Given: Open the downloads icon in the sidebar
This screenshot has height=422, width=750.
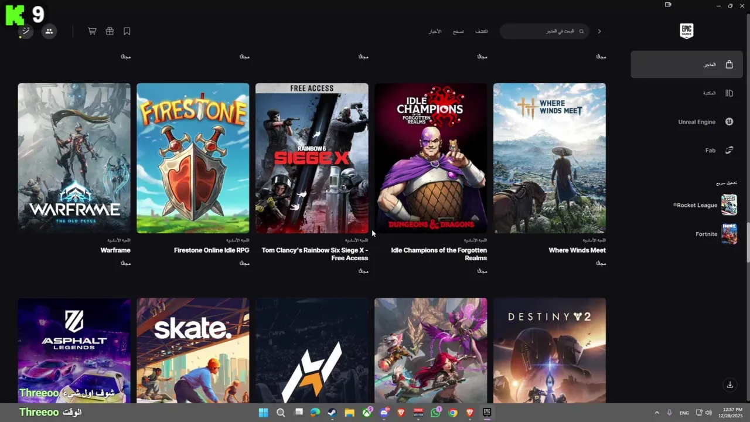Looking at the screenshot, I should [x=729, y=385].
